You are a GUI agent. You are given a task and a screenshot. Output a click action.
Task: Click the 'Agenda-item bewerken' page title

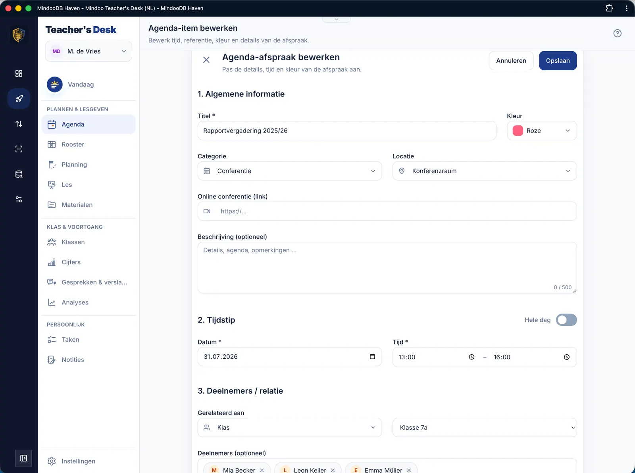[193, 28]
